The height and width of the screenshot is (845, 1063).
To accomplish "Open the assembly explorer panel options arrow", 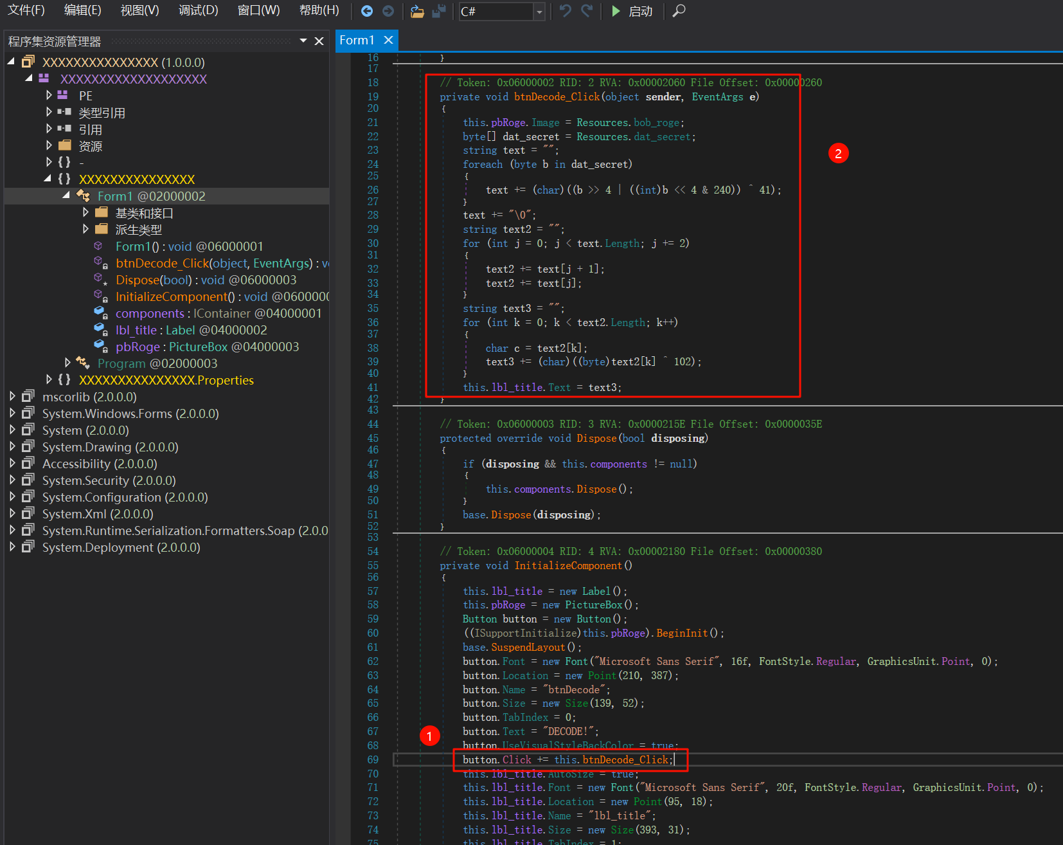I will click(303, 41).
